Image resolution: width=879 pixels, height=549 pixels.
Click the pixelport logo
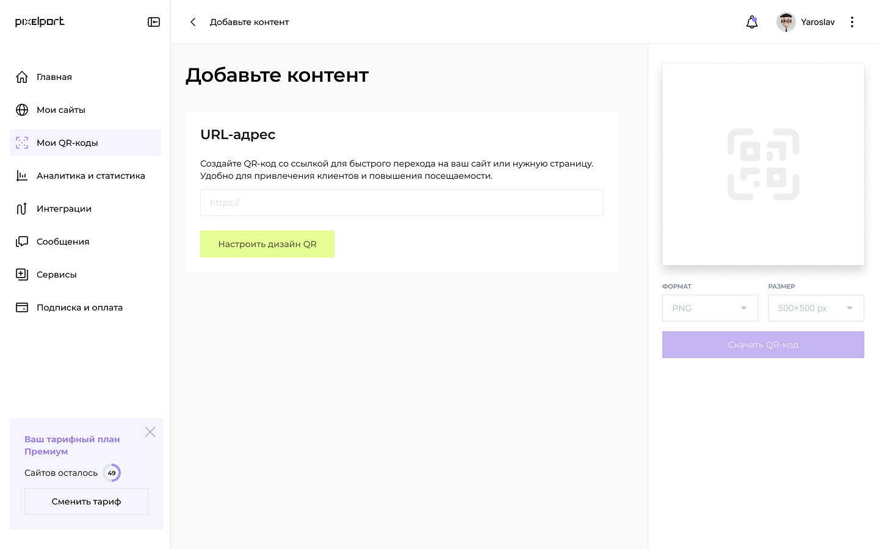[40, 22]
